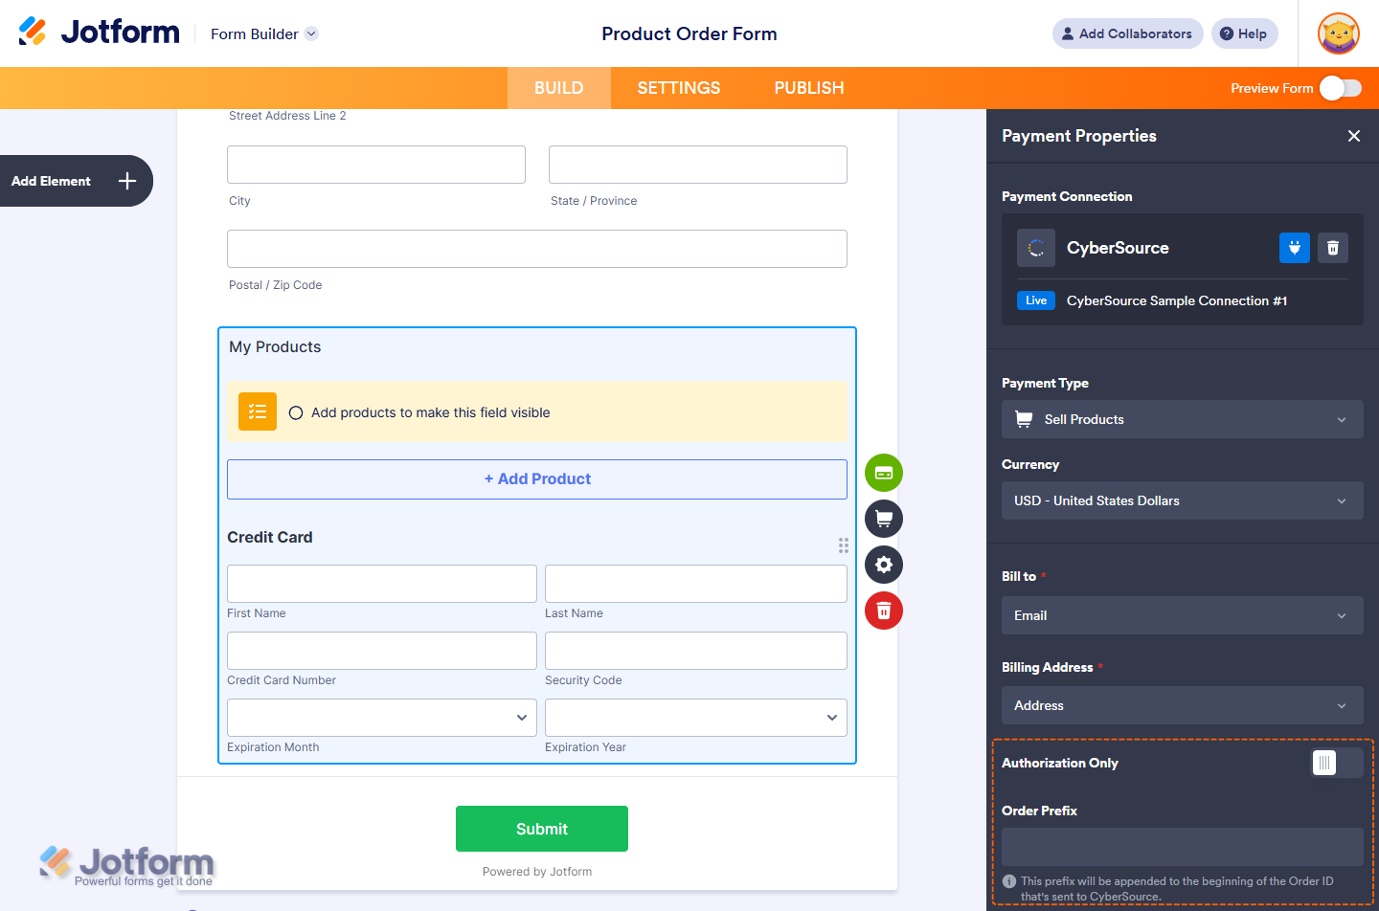Switch to the SETTINGS tab
The image size is (1379, 911).
(x=678, y=87)
